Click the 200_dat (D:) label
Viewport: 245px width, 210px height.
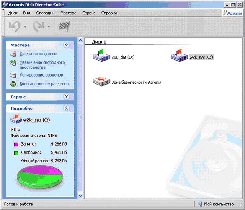pos(123,57)
